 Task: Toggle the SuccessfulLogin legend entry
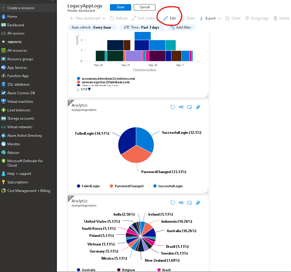click(167, 186)
